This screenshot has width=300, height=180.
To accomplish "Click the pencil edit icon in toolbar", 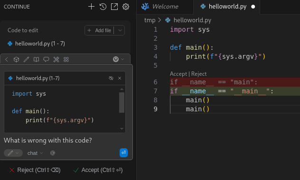I will [26, 60].
